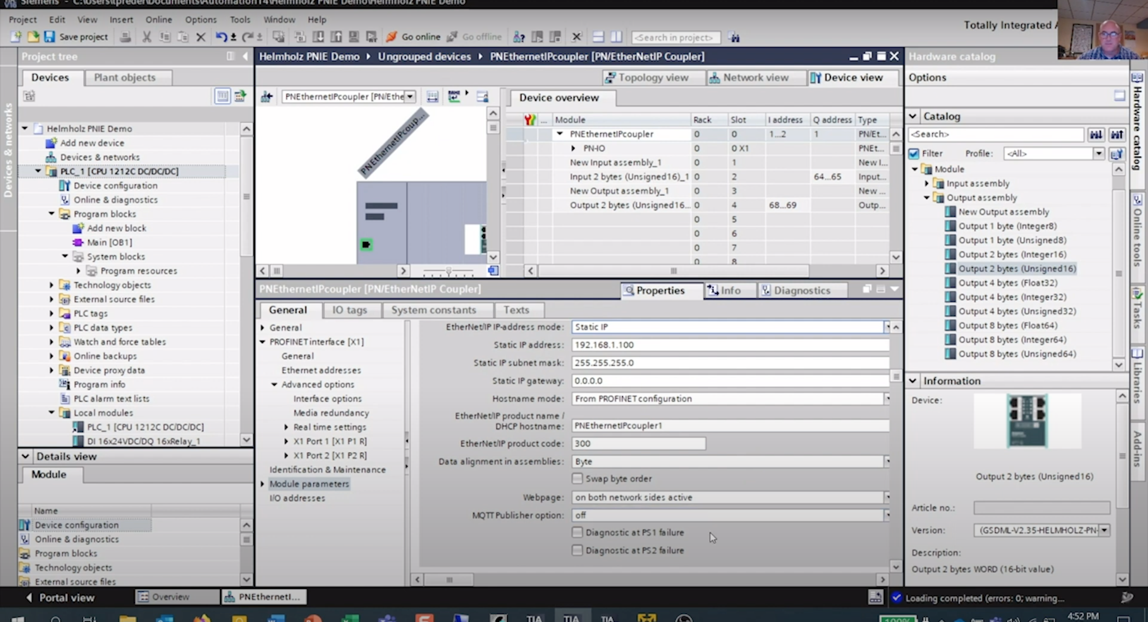Click the Delete X icon next to Paste

[201, 37]
